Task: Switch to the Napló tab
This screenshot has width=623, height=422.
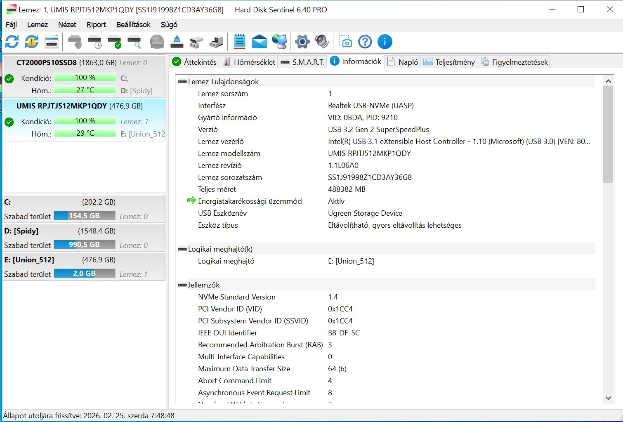Action: click(x=403, y=62)
